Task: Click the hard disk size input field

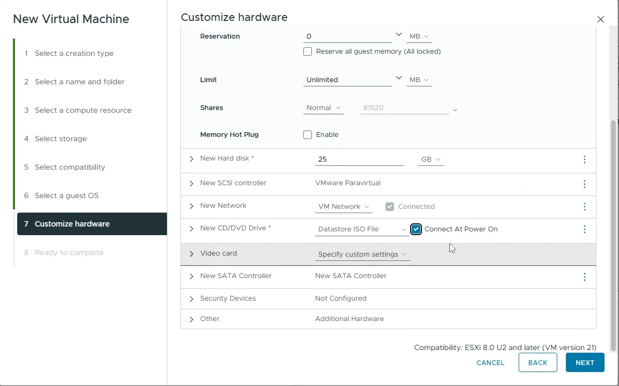Action: 359,159
